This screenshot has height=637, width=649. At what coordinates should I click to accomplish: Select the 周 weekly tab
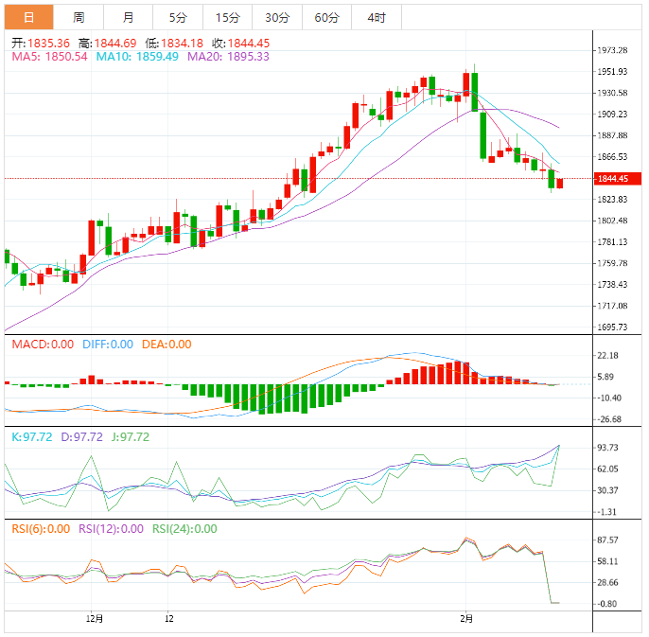79,18
